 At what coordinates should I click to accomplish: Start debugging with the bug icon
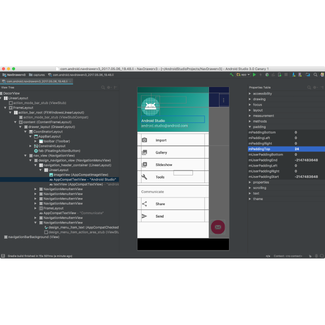[267, 75]
